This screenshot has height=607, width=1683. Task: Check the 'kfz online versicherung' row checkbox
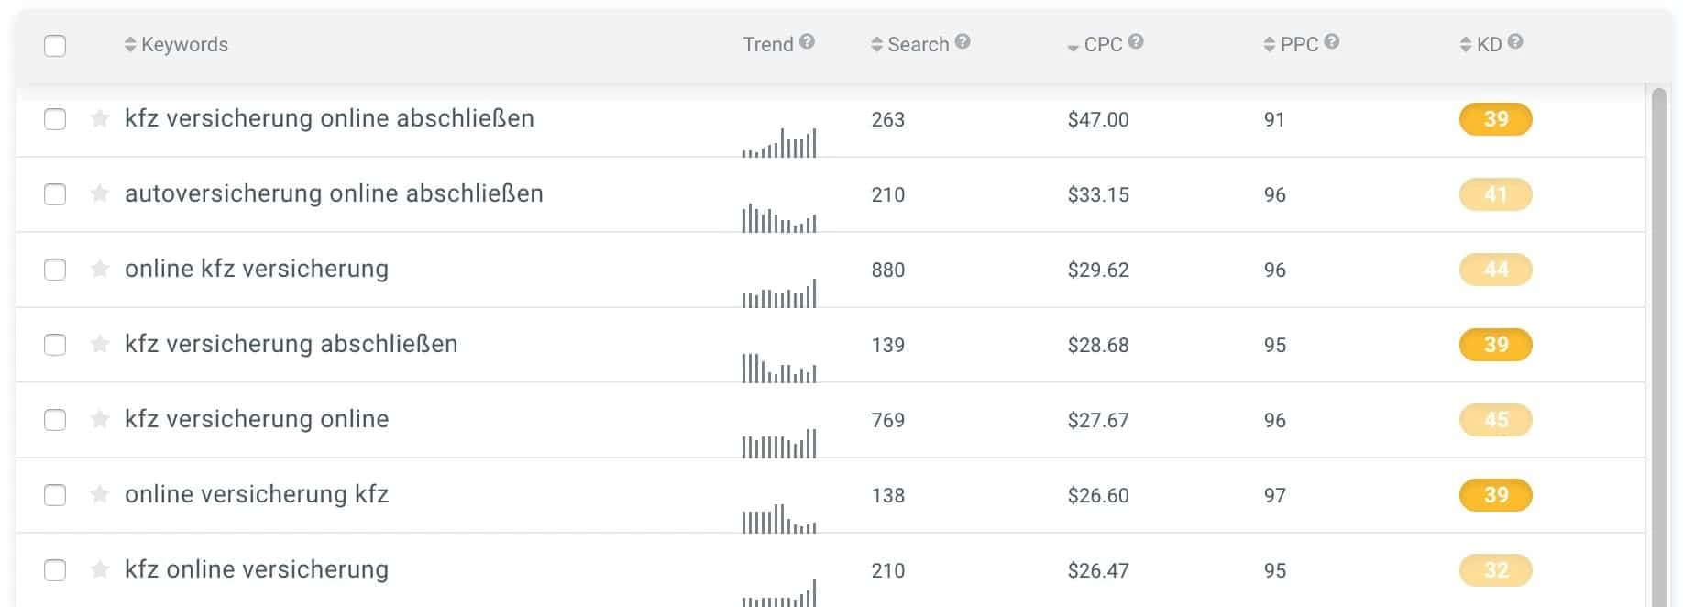55,569
